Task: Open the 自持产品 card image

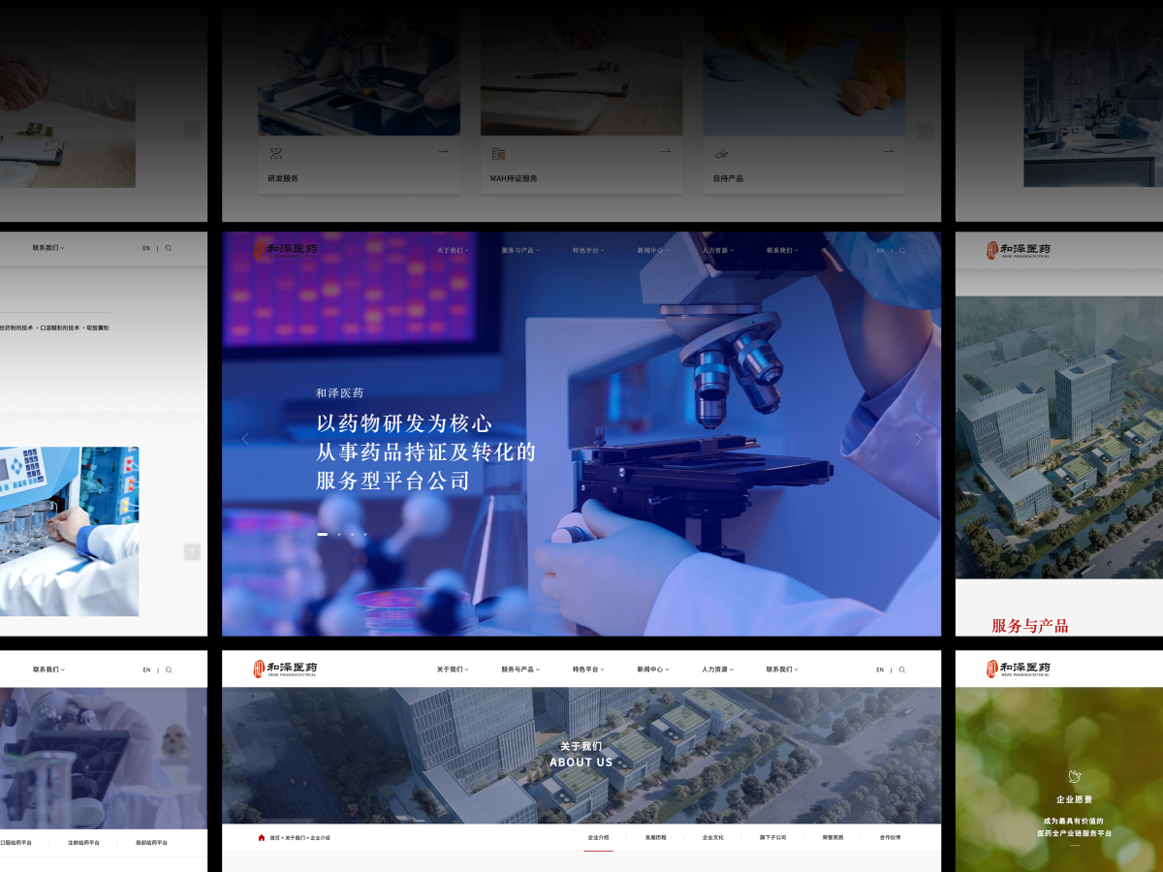Action: 804,72
